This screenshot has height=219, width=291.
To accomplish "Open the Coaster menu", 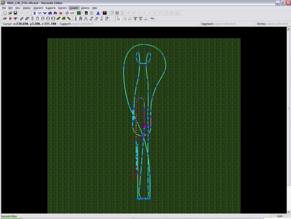I will coord(74,8).
